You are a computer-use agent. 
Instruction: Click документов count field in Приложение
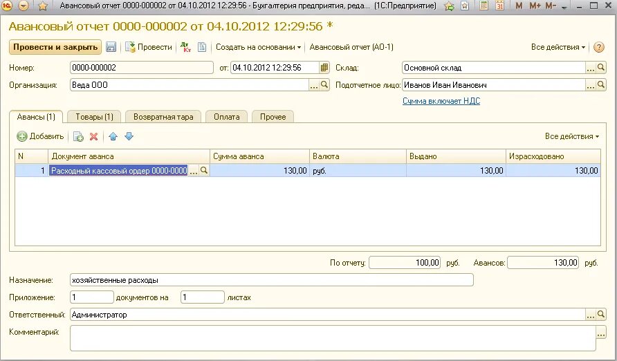(92, 297)
